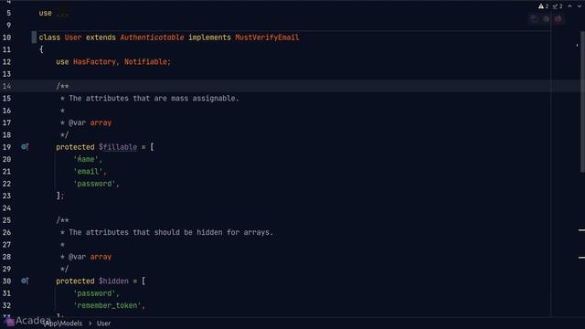585x329 pixels.
Task: Click the vertical editor scrollbar thumb
Action: (582, 101)
